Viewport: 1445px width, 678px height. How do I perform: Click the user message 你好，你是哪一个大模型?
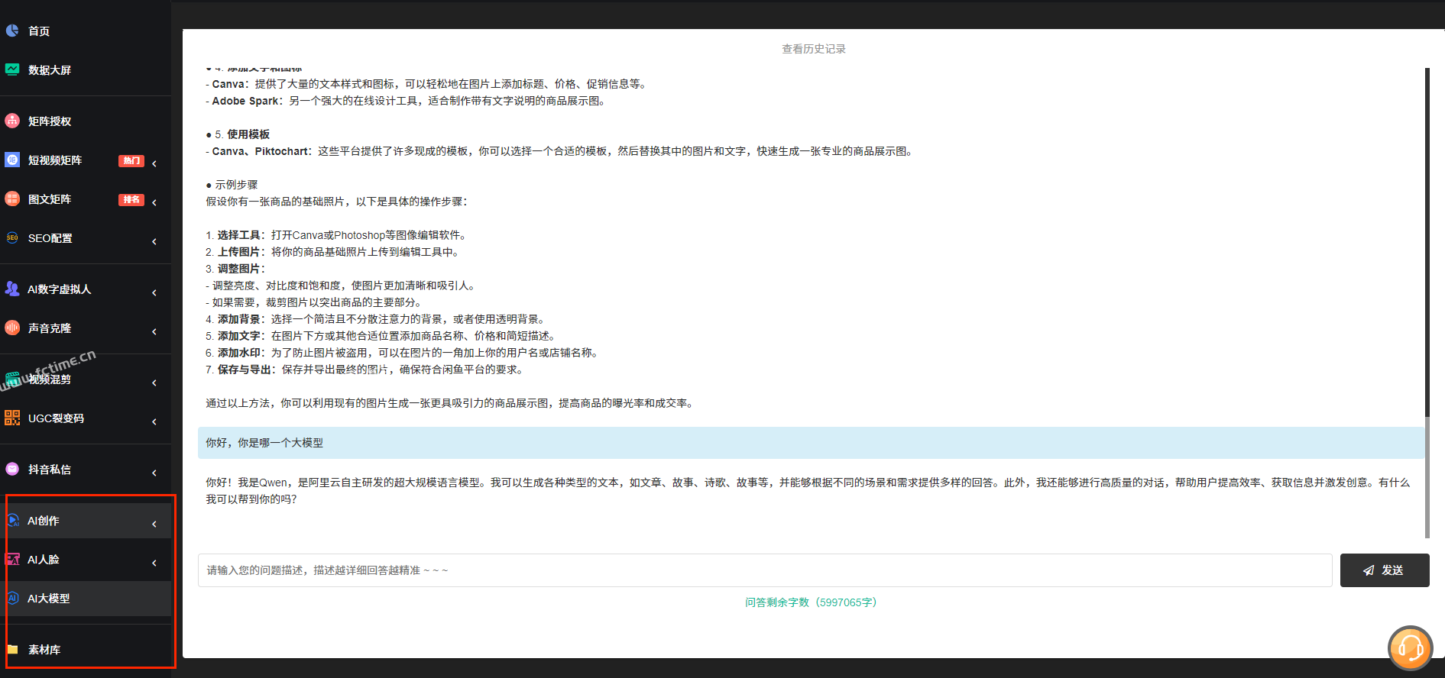pos(812,443)
